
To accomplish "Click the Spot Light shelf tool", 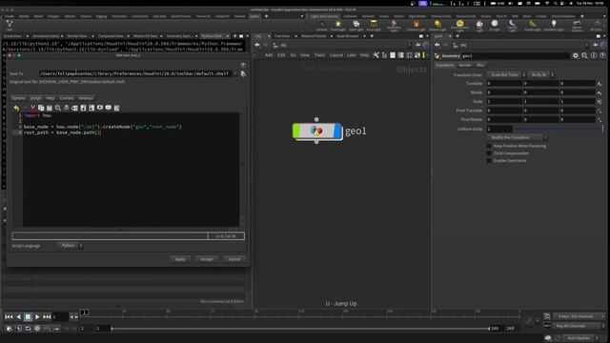I will [356, 26].
